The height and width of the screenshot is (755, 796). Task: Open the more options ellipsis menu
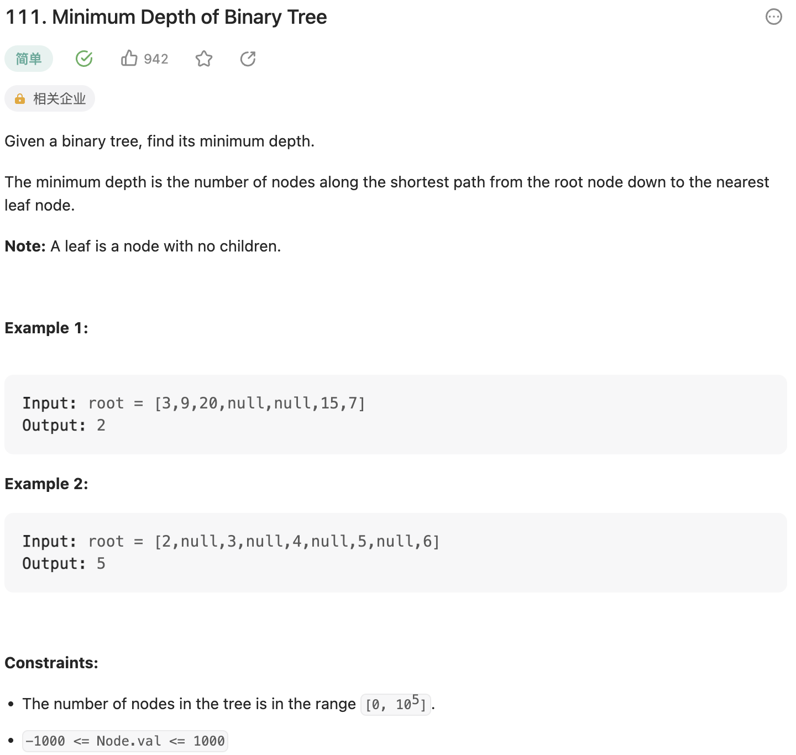pos(773,17)
